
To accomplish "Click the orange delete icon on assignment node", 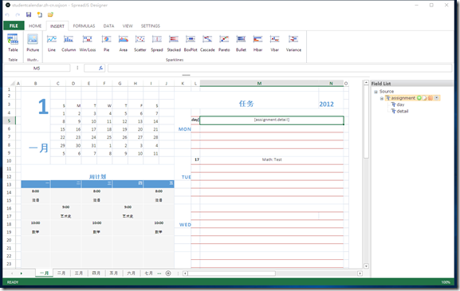I will tap(431, 98).
